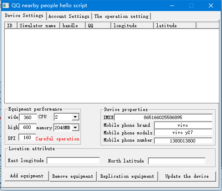The width and height of the screenshot is (222, 191).
Task: Click the longitude column header
Action: tap(133, 26)
